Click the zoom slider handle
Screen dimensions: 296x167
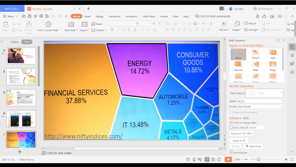click(258, 160)
